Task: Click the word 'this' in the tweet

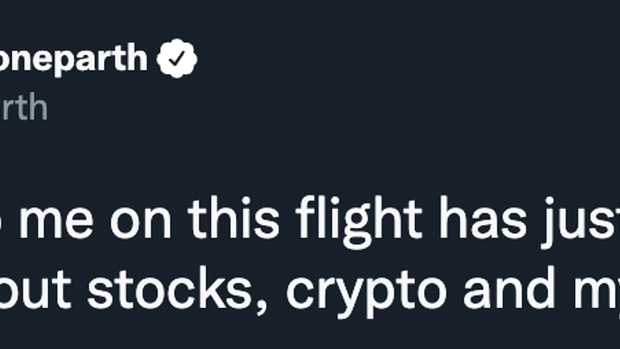Action: click(233, 219)
